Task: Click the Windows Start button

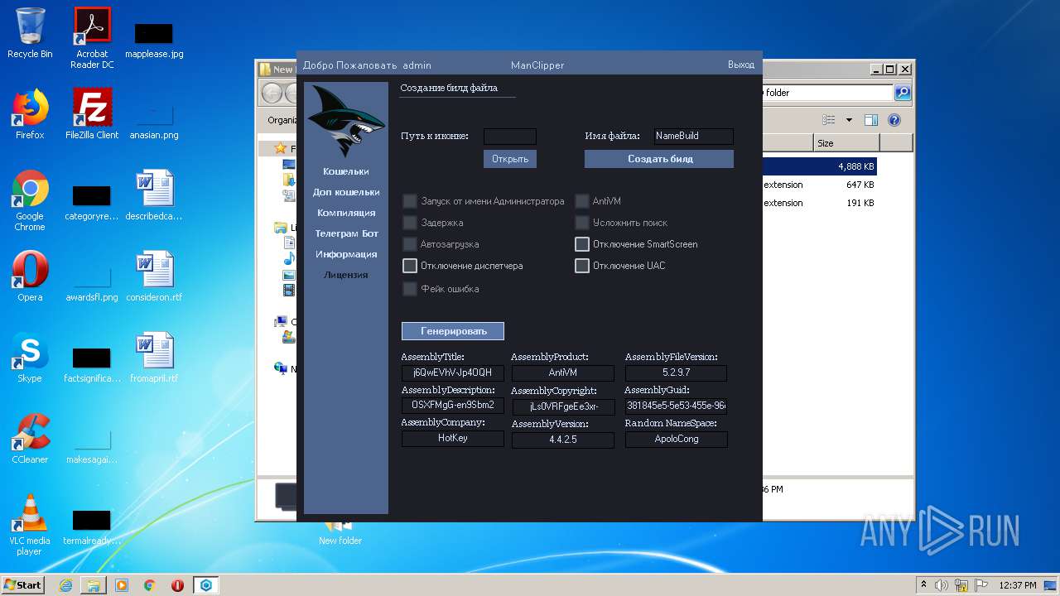Action: point(23,584)
